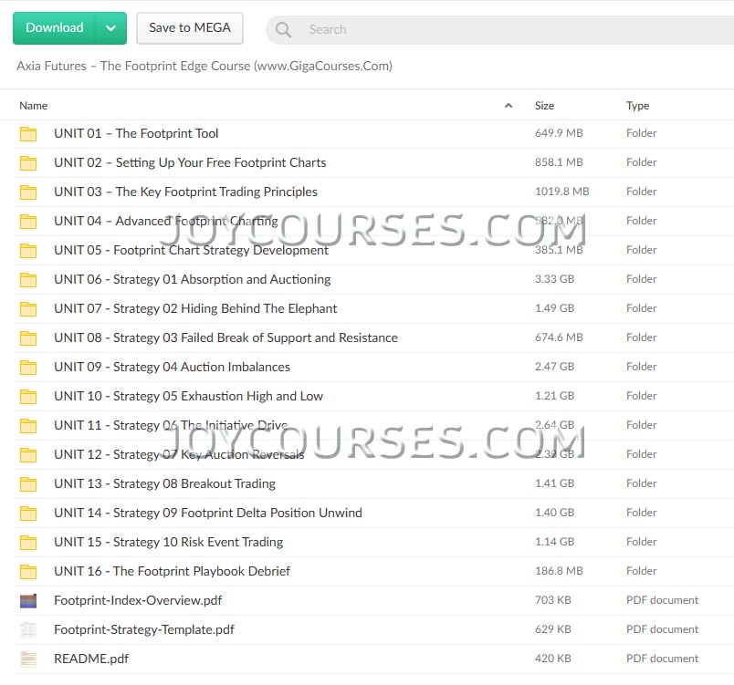The image size is (734, 685).
Task: Click the Axia Futures folder title breadcrumb
Action: 204,66
